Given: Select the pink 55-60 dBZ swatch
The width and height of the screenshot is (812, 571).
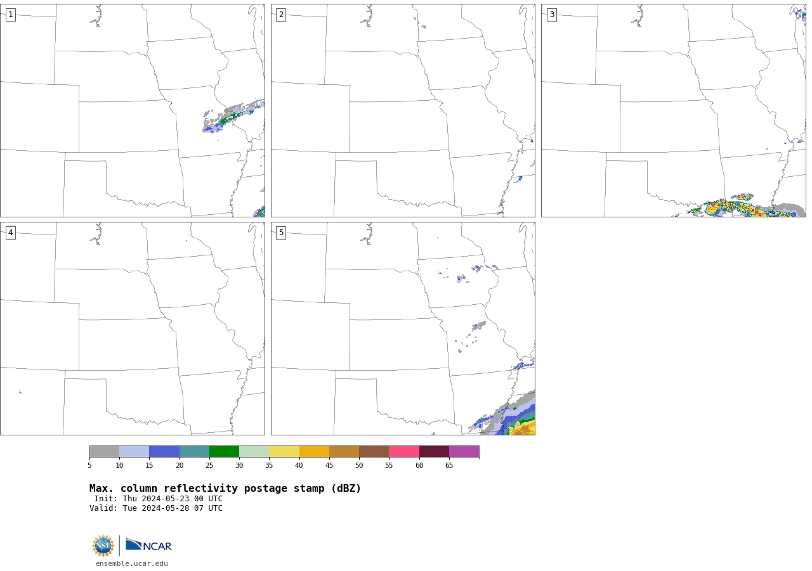Looking at the screenshot, I should pyautogui.click(x=404, y=452).
